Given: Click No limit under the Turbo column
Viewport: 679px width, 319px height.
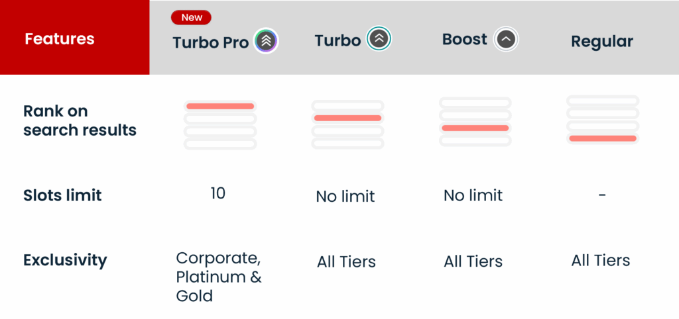Looking at the screenshot, I should [x=345, y=196].
